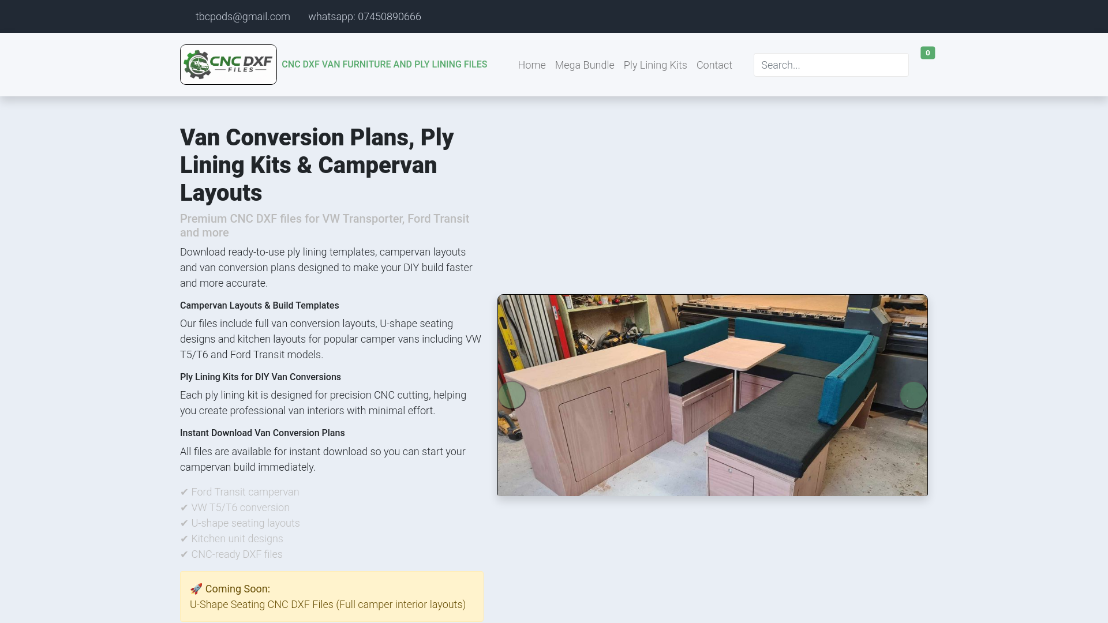Click checkmark beside CNC-ready DXF files
The width and height of the screenshot is (1108, 623).
point(184,554)
